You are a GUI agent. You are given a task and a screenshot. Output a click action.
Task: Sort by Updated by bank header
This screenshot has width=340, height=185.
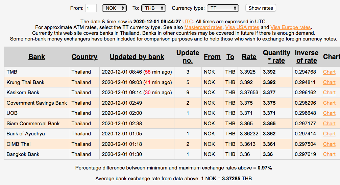click(x=137, y=57)
